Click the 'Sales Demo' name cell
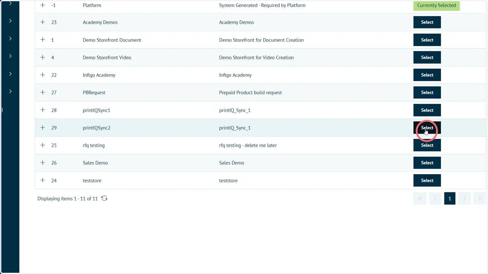 pos(95,162)
